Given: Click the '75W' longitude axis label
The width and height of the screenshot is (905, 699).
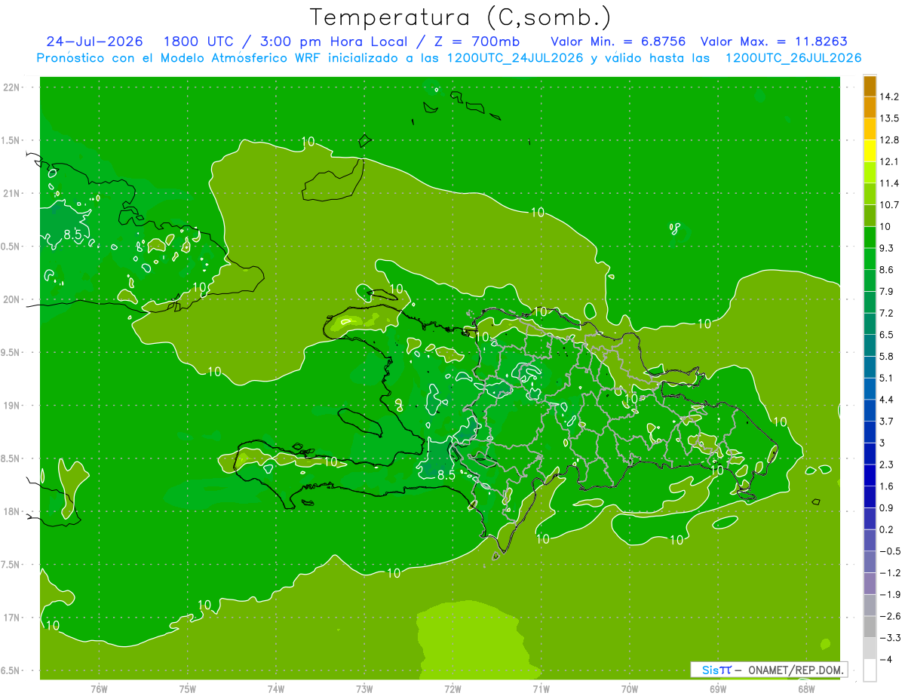Looking at the screenshot, I should (188, 688).
